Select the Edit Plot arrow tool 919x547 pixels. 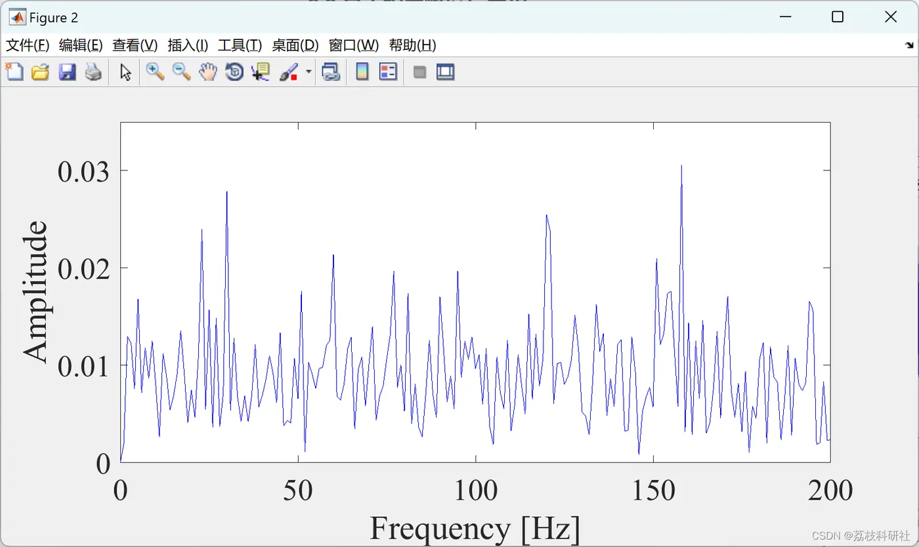pos(125,71)
